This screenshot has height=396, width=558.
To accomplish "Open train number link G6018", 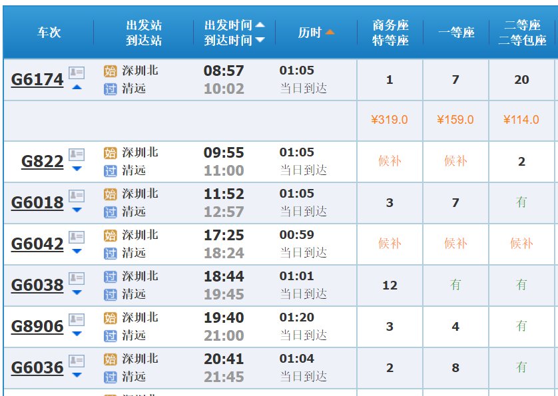I will click(37, 203).
